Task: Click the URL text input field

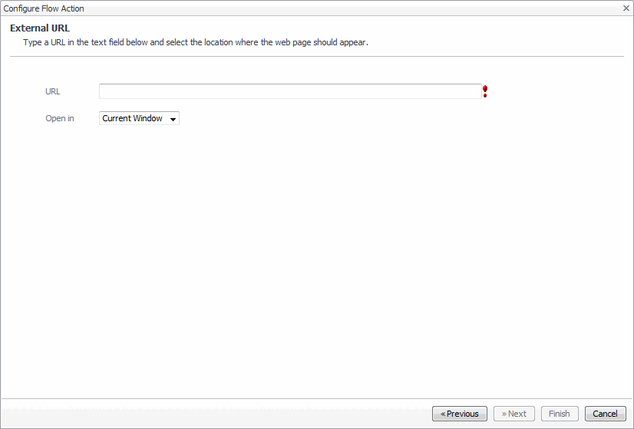Action: tap(290, 91)
